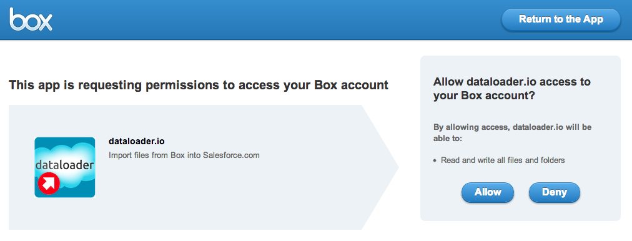632x241 pixels.
Task: Select the 'Read and write all files' permission
Action: [503, 160]
